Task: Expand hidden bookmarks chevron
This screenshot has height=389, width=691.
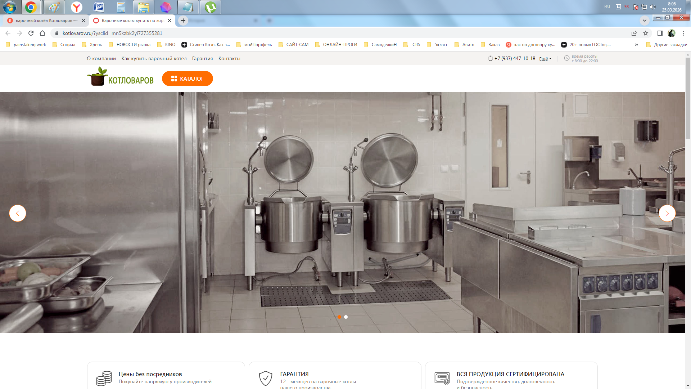Action: tap(636, 45)
